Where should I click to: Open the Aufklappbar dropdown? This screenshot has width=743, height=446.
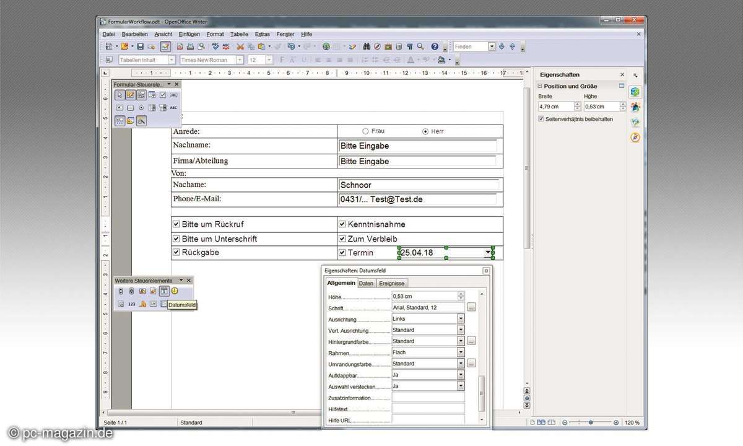[461, 375]
